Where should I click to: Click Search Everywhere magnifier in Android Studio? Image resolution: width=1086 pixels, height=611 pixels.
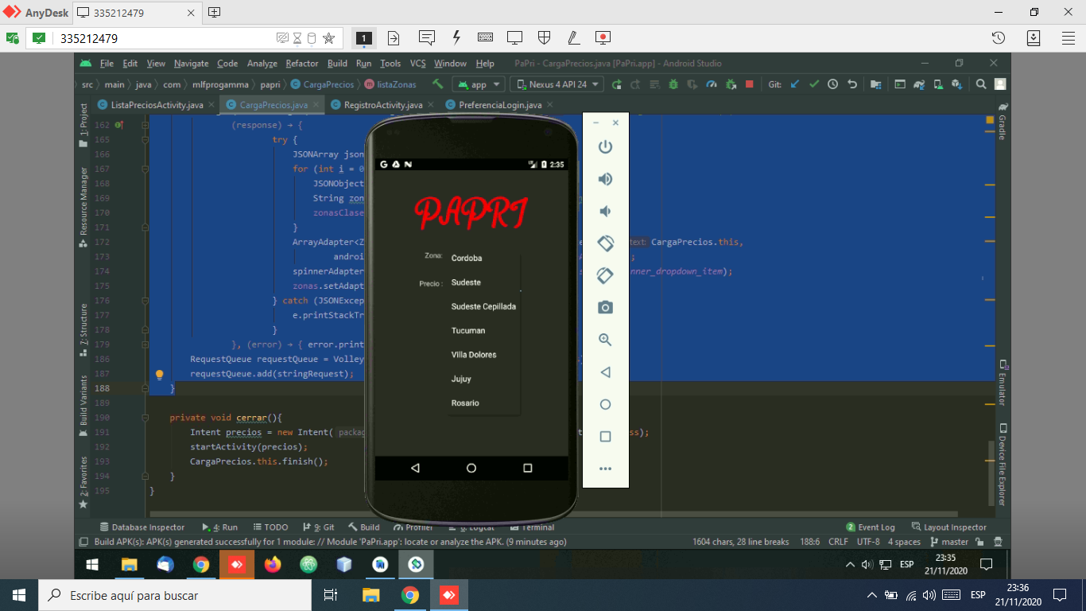981,84
